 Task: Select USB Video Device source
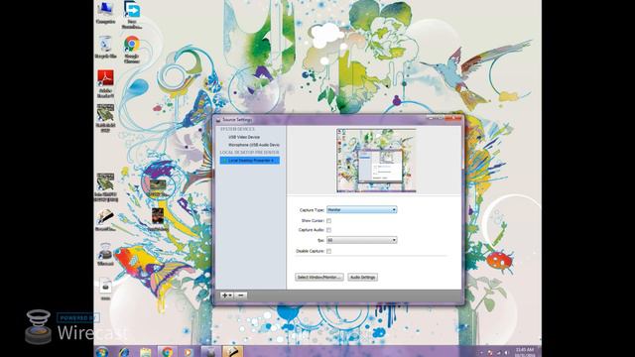244,137
